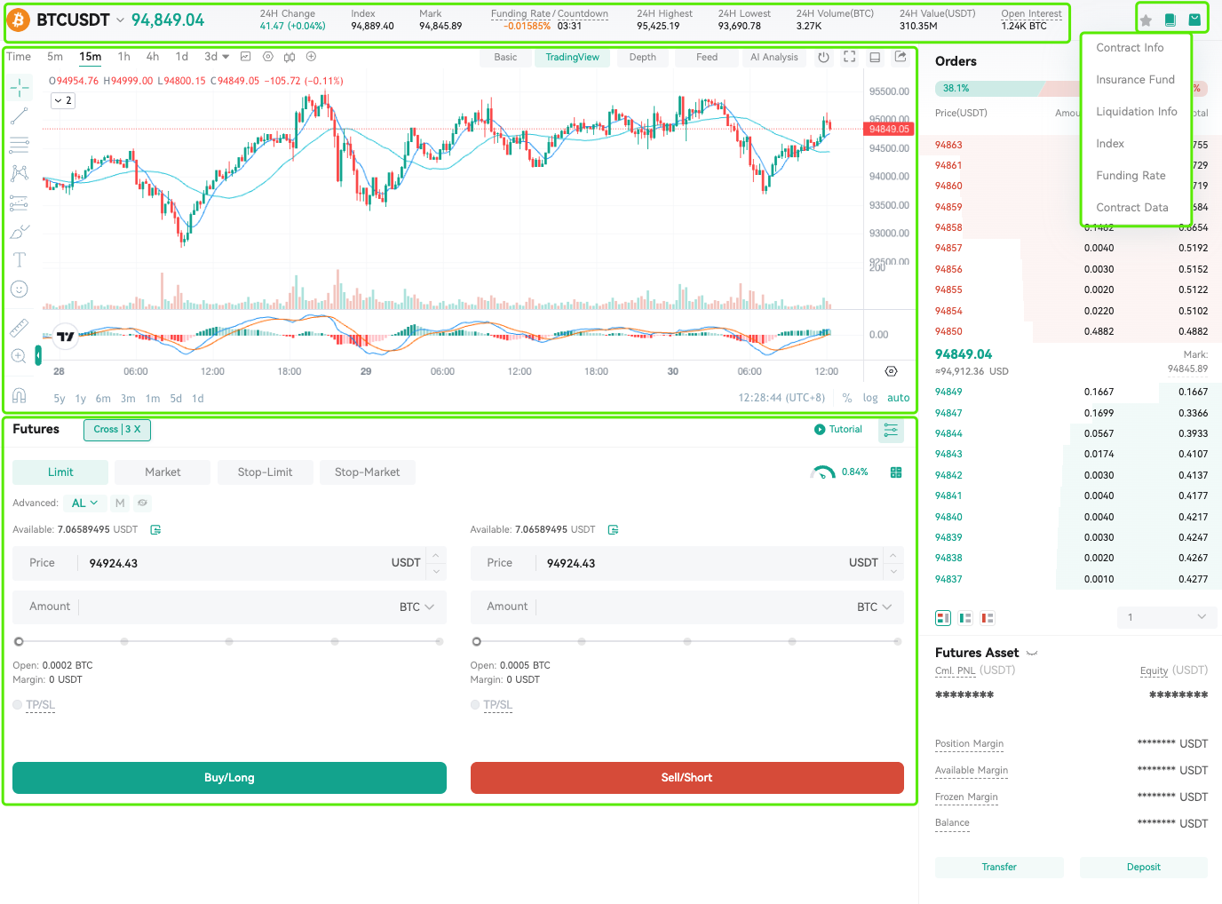Toggle the eye icon next to Advanced
This screenshot has width=1222, height=904.
click(x=142, y=504)
